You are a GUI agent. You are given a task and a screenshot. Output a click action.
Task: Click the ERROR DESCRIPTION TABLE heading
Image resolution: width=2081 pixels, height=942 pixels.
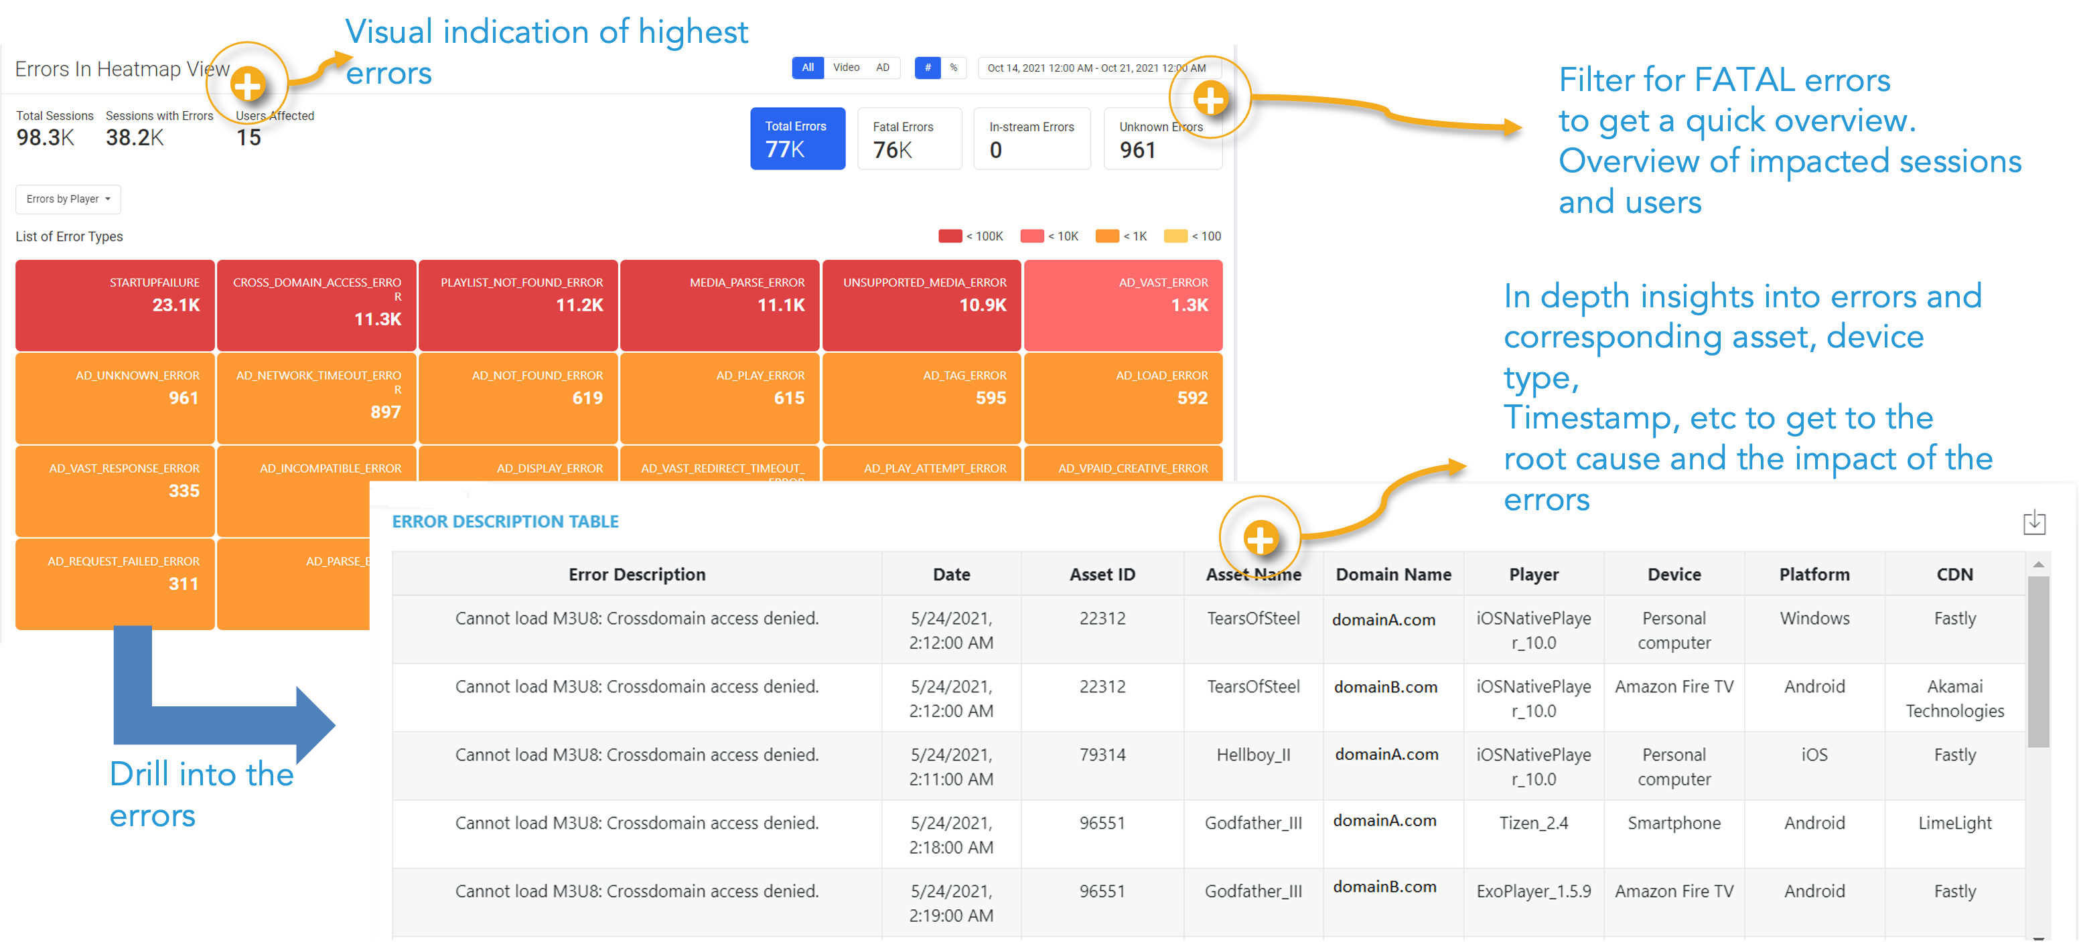(x=505, y=522)
